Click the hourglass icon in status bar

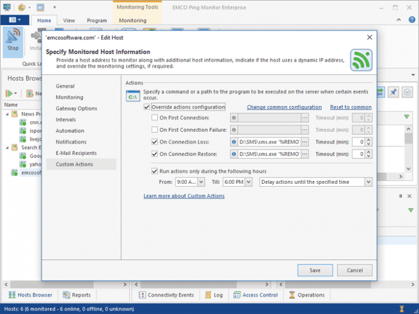402,309
